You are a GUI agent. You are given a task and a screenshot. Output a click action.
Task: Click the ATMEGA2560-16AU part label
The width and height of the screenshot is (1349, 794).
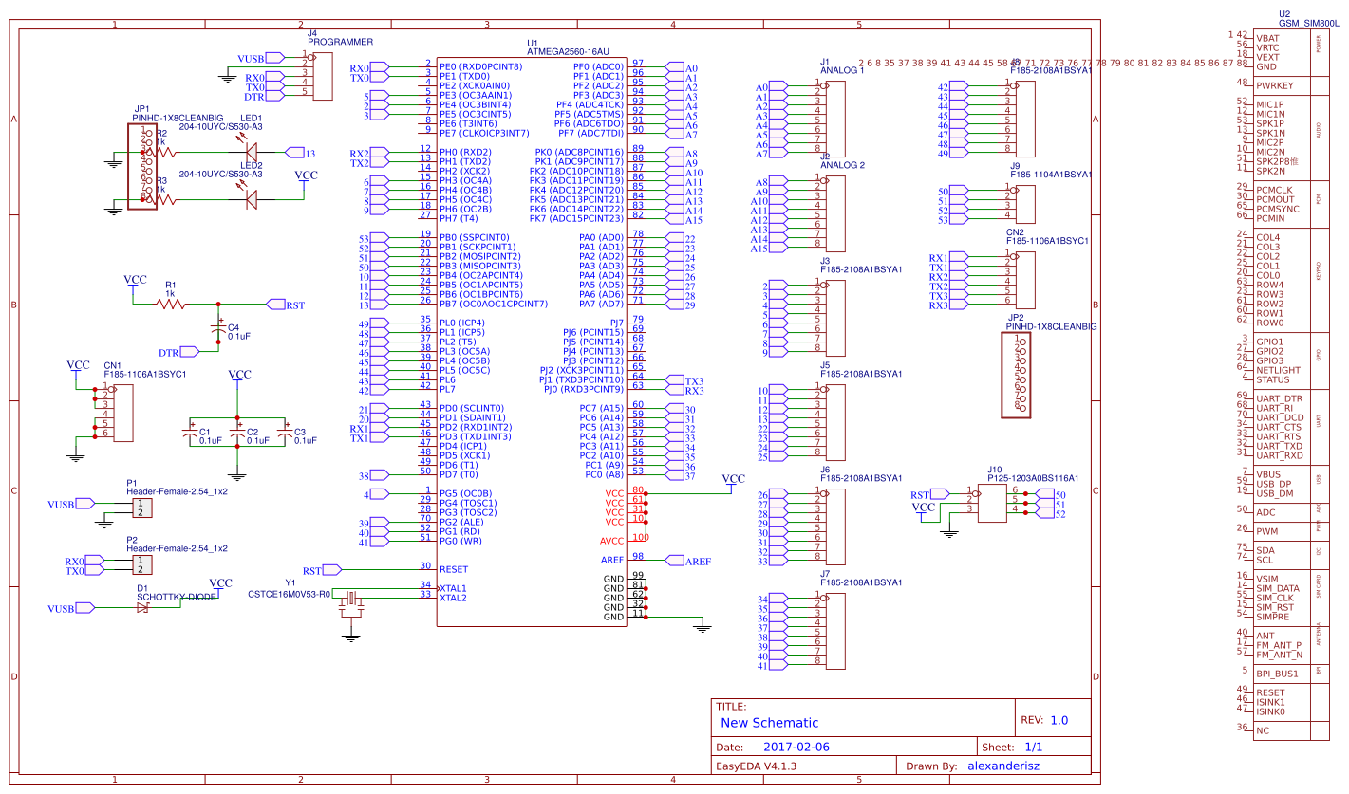click(x=568, y=52)
